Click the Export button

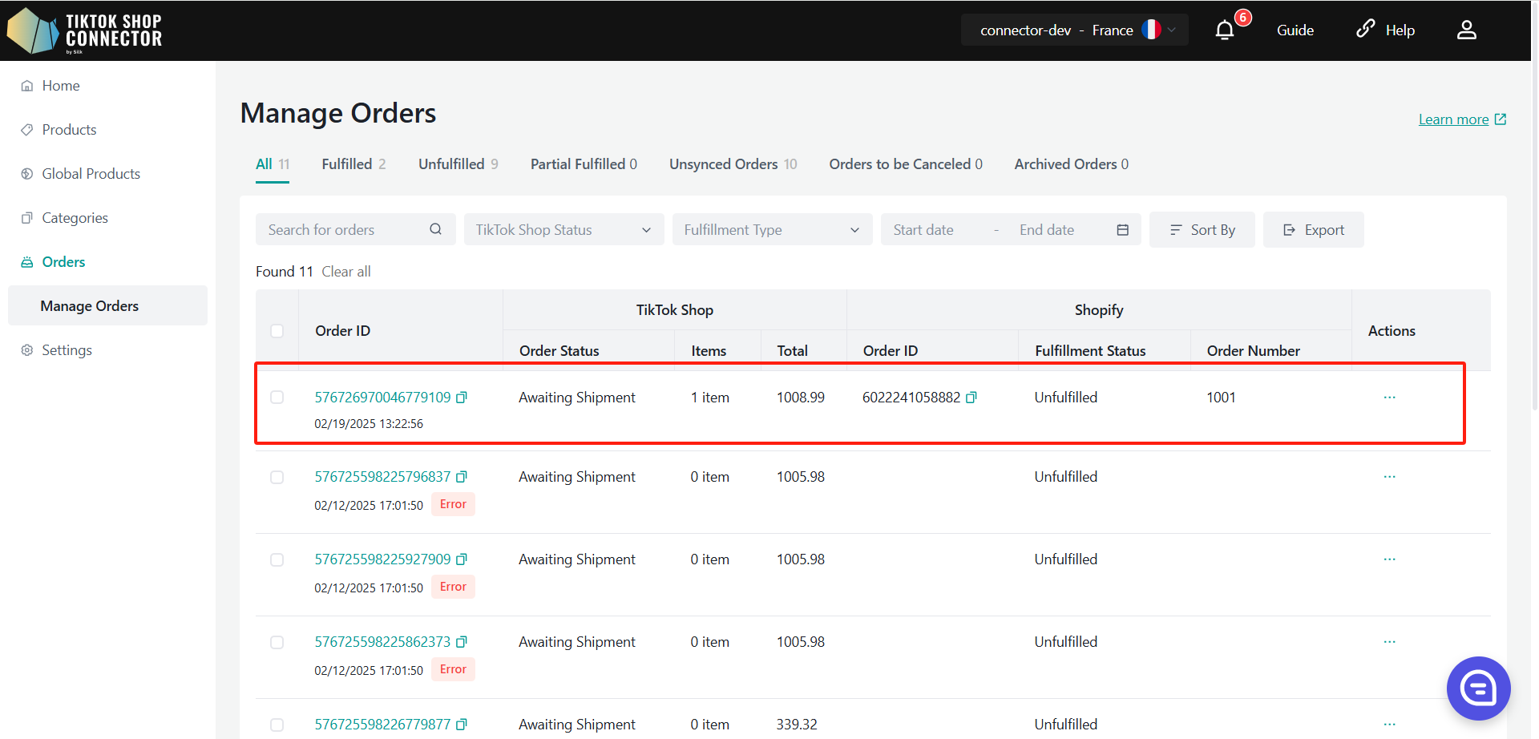coord(1314,230)
